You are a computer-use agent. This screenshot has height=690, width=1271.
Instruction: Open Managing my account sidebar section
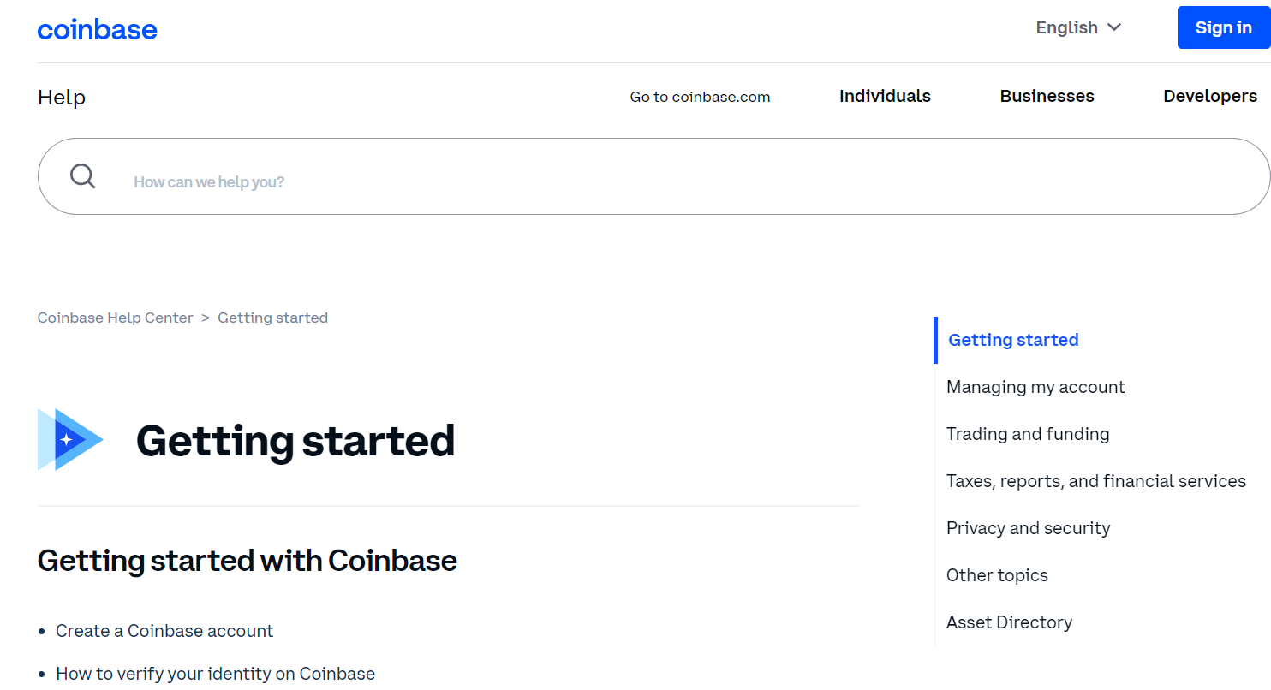pos(1035,387)
